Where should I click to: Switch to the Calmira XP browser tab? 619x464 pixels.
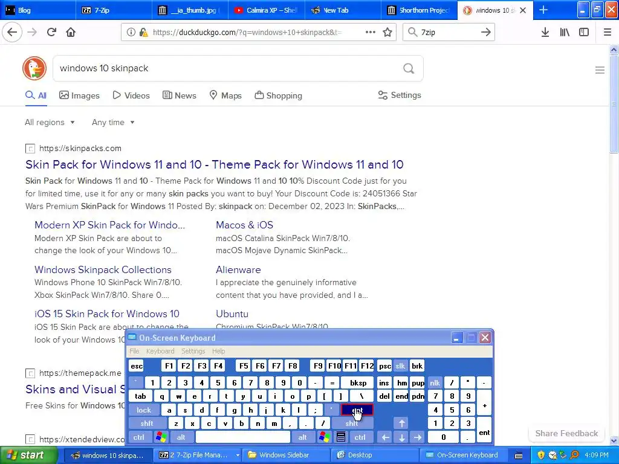267,10
